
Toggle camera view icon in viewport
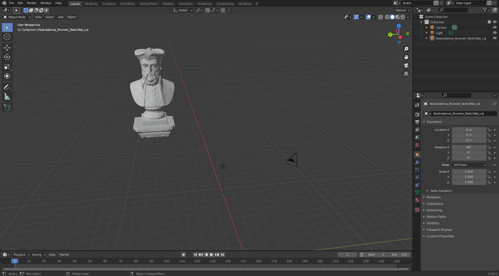(x=406, y=65)
